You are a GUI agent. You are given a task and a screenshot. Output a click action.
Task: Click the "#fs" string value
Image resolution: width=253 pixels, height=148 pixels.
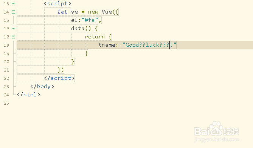point(90,20)
